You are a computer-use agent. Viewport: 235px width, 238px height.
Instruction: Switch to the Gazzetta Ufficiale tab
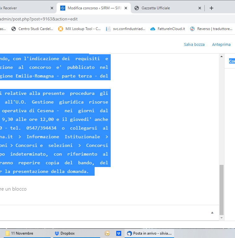click(164, 8)
